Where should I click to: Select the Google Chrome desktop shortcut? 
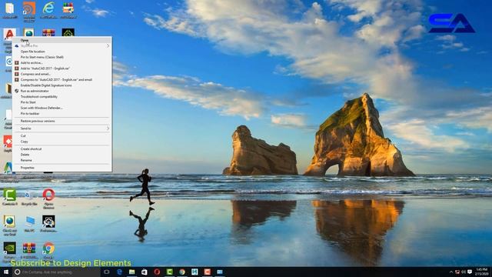48,248
